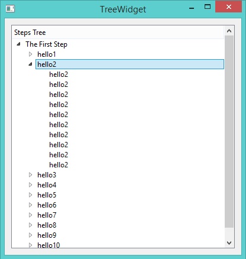This screenshot has width=246, height=259.
Task: Expand the hello4 node arrow
Action: click(x=30, y=185)
